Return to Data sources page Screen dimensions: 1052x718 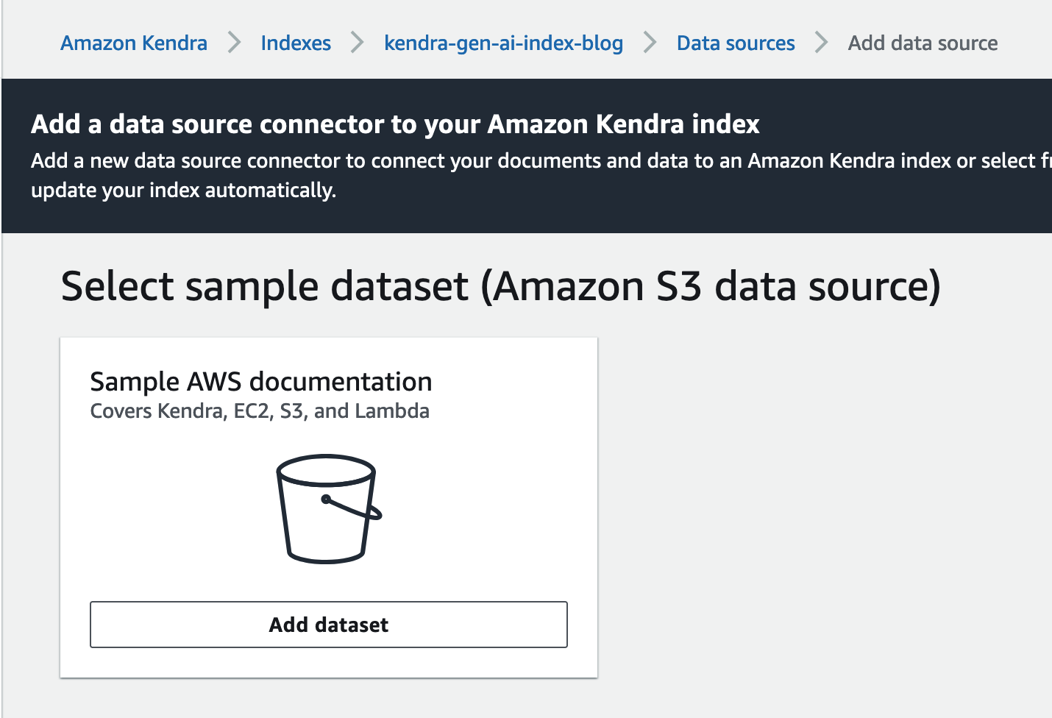[736, 43]
